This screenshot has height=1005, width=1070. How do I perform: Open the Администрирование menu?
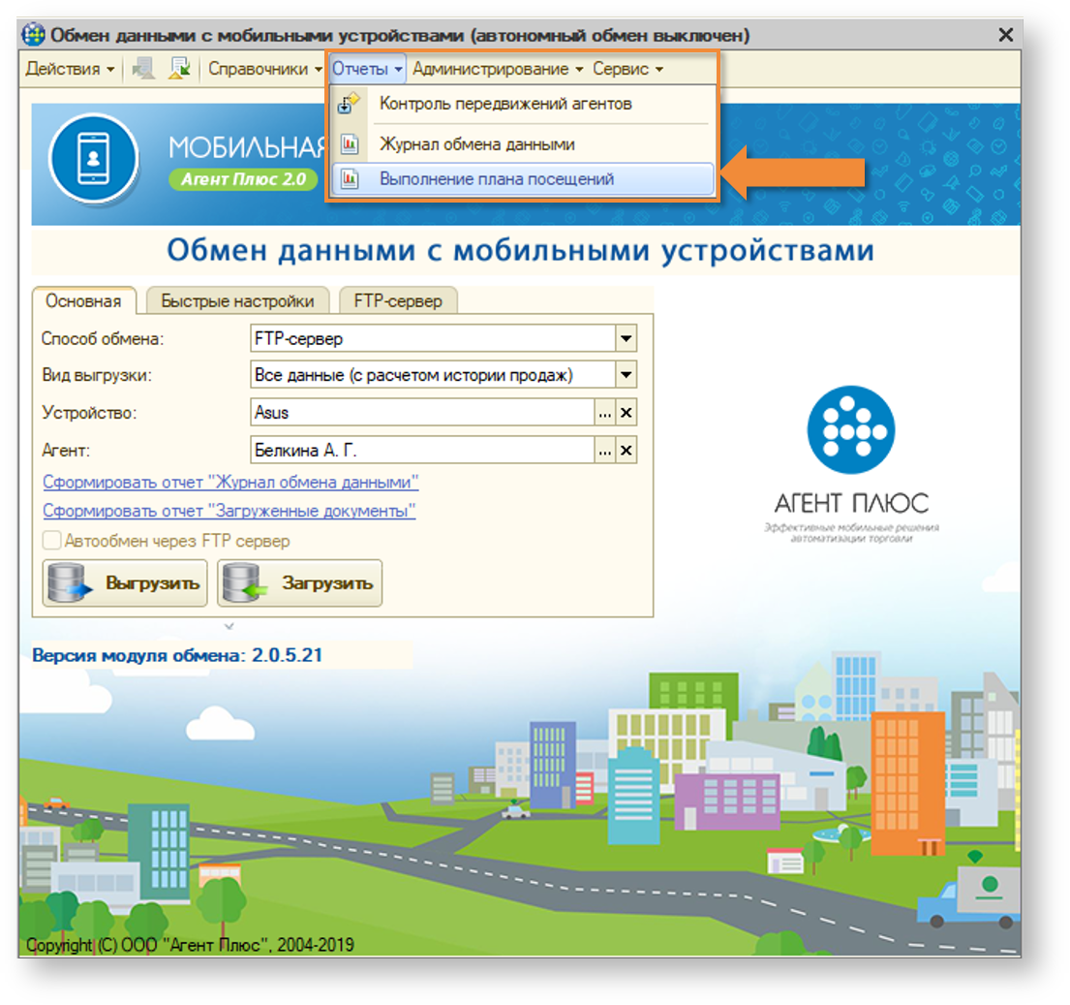pyautogui.click(x=498, y=69)
